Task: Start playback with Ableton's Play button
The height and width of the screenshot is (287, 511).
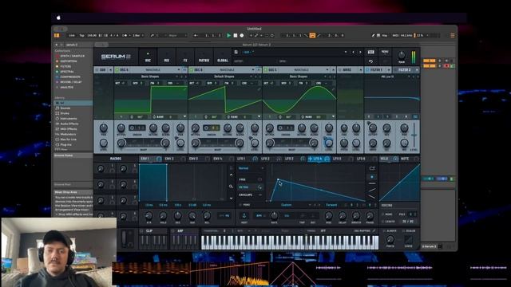Action: tap(229, 35)
